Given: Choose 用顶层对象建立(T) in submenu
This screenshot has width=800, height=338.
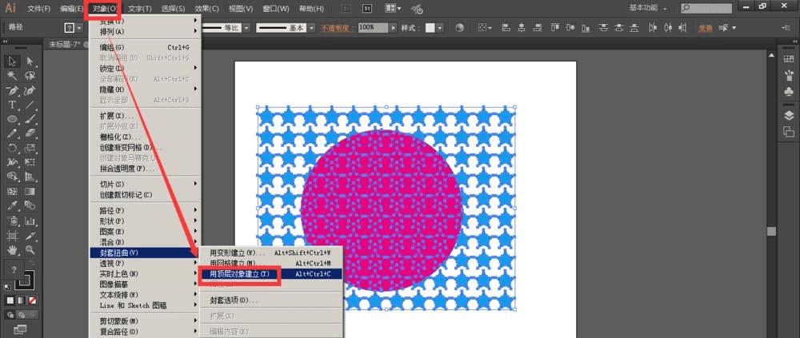Looking at the screenshot, I should coord(270,274).
